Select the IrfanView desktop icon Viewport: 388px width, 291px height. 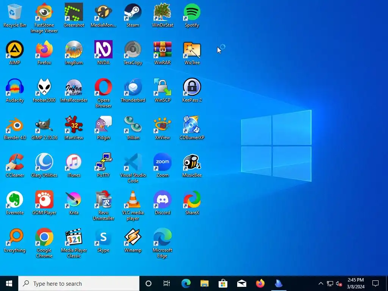pyautogui.click(x=74, y=124)
